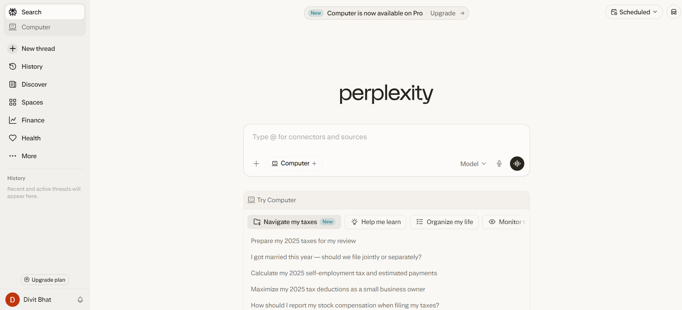Open the Finance section
Viewport: 682px width, 310px height.
click(33, 120)
